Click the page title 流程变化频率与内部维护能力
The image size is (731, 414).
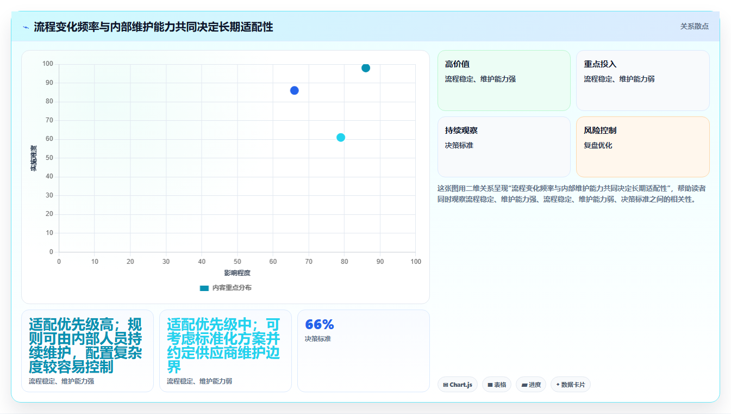pyautogui.click(x=153, y=27)
